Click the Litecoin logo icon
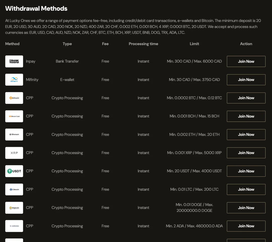This screenshot has width=272, height=242. point(14,189)
